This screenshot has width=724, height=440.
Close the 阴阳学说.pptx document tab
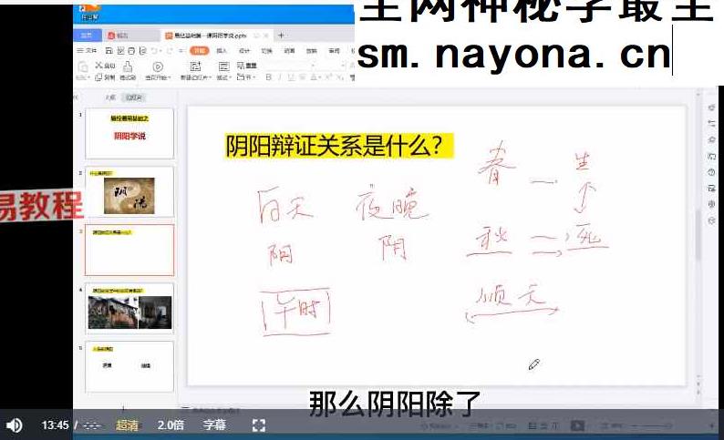266,35
